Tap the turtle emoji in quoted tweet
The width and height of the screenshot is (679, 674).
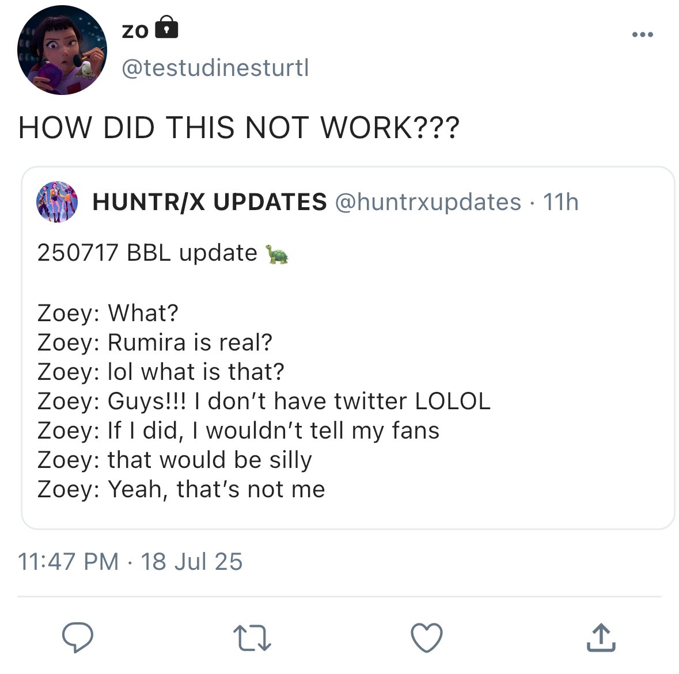point(276,254)
